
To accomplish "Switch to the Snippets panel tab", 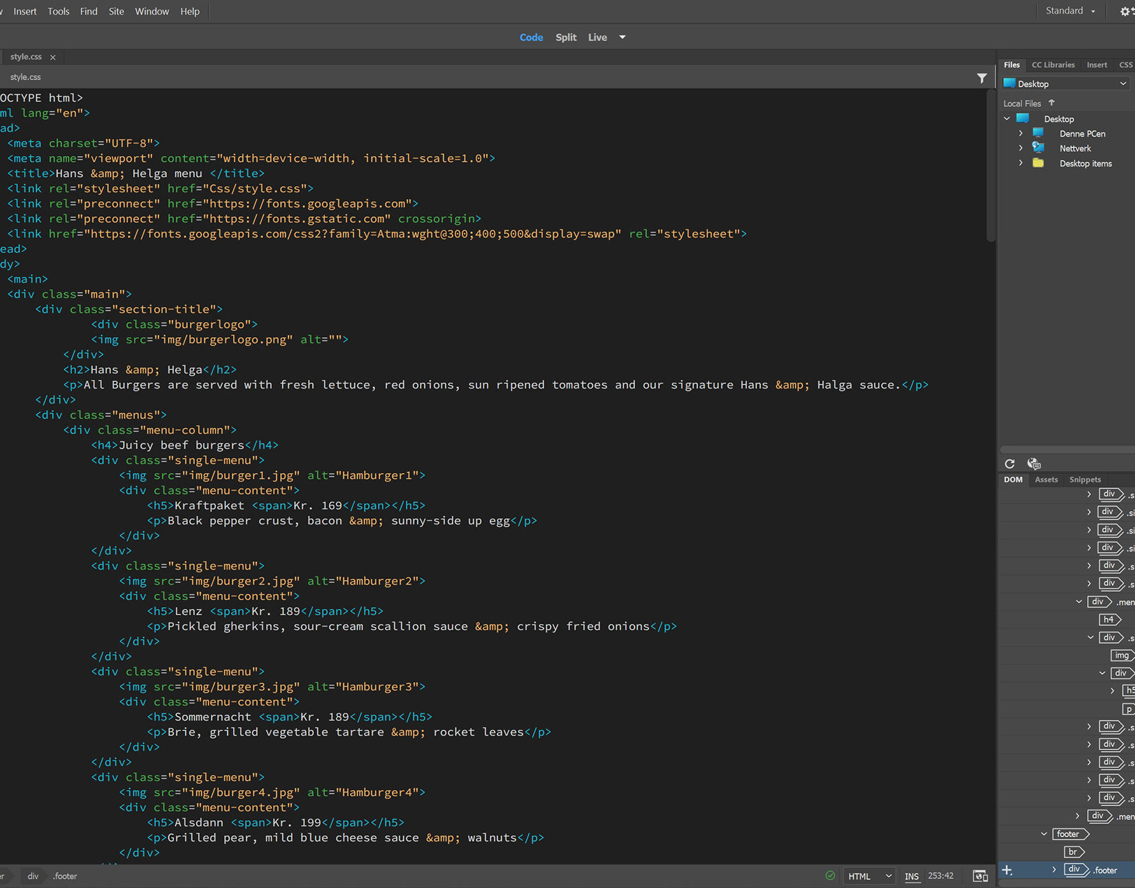I will point(1085,479).
